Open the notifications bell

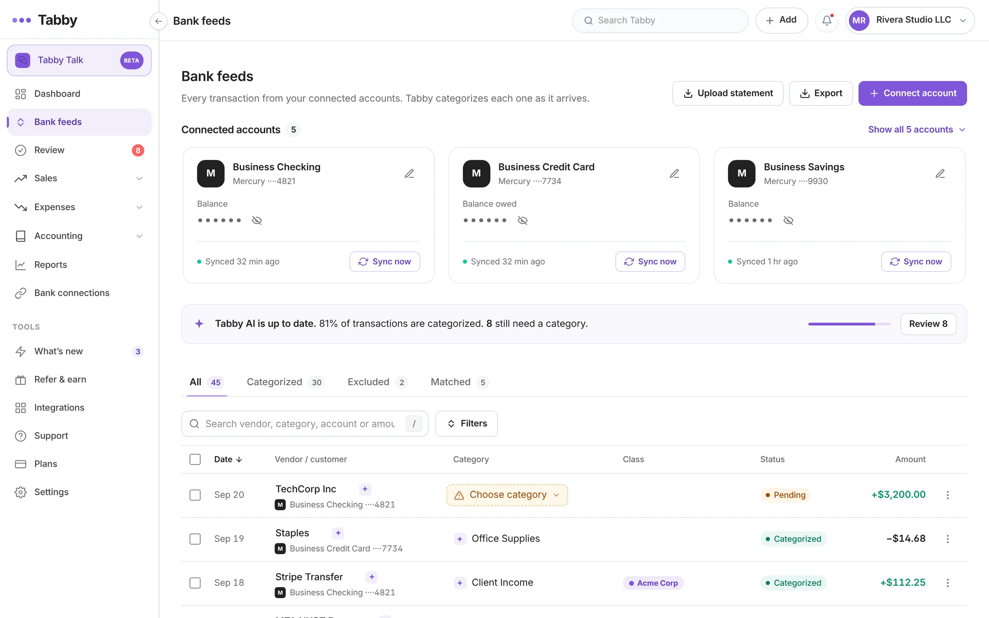827,20
